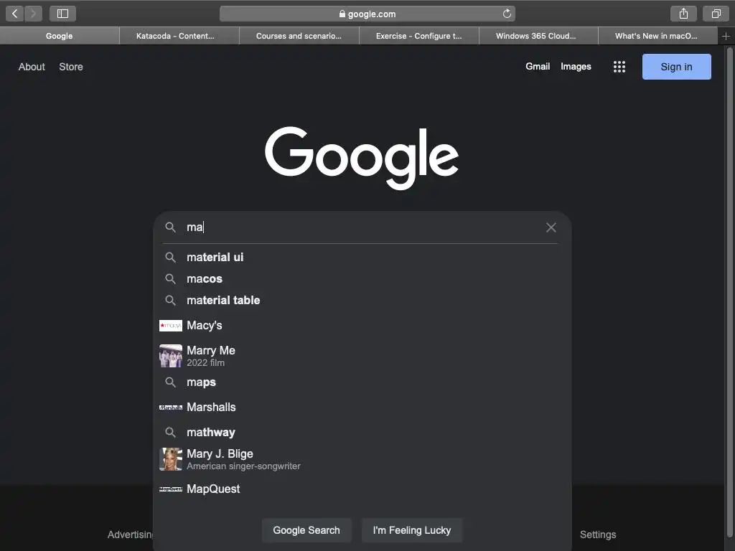The image size is (735, 551).
Task: Click the google.com address bar
Action: [x=367, y=14]
